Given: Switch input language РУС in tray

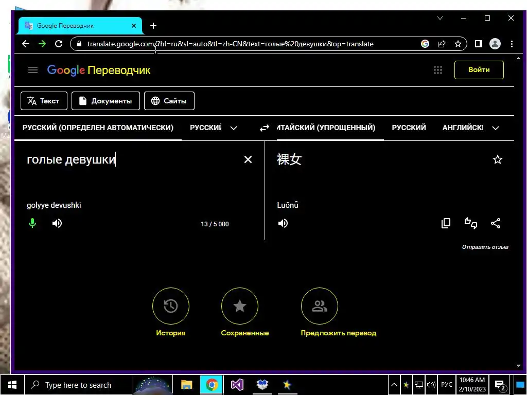Looking at the screenshot, I should click(x=447, y=385).
